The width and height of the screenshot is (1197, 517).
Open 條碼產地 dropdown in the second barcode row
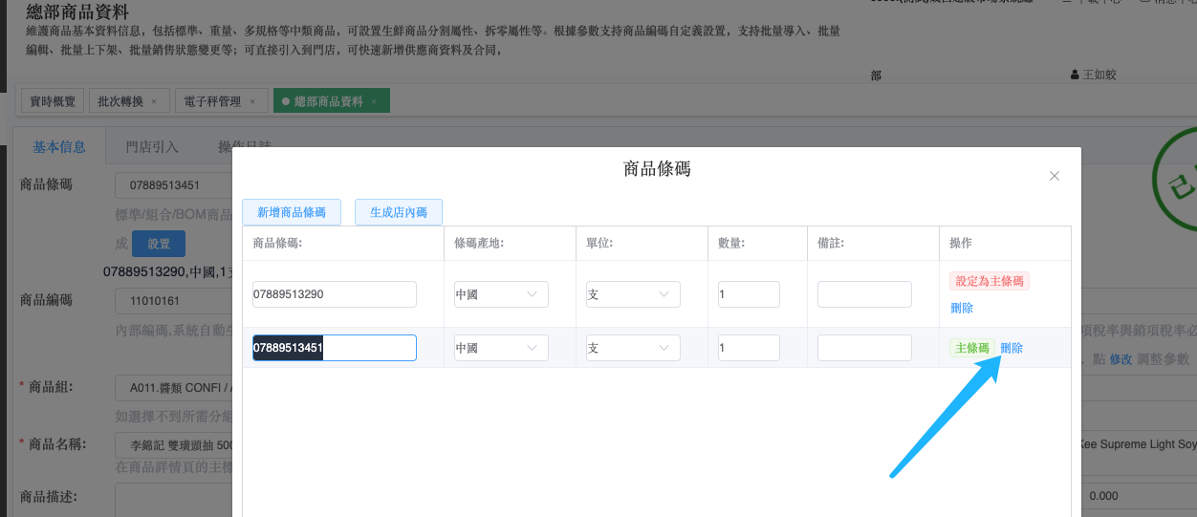[x=501, y=348]
